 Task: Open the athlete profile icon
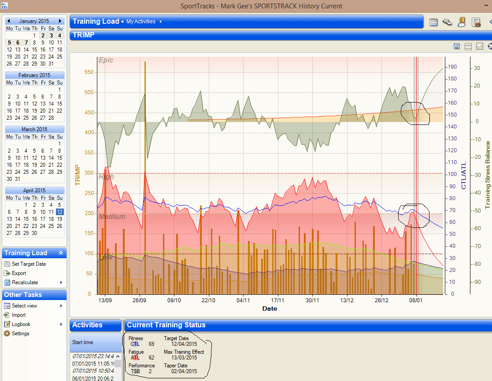point(461,22)
